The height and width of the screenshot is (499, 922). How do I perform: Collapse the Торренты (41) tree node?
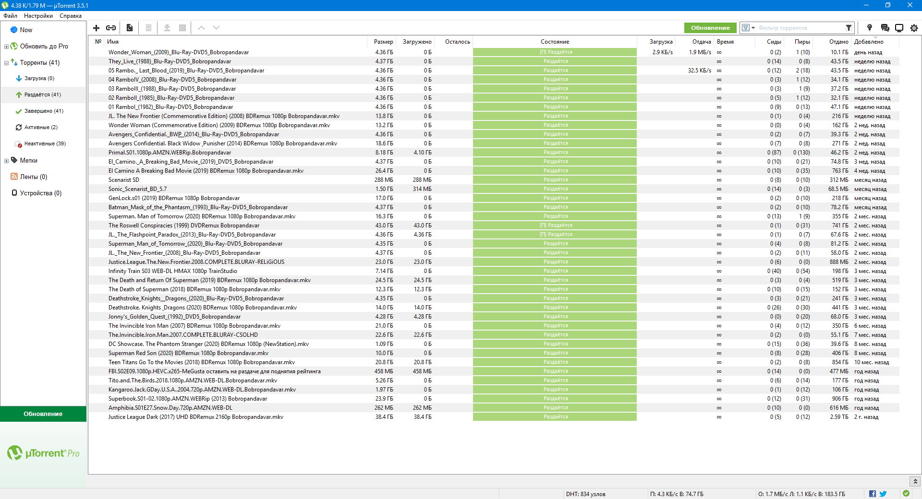click(6, 63)
